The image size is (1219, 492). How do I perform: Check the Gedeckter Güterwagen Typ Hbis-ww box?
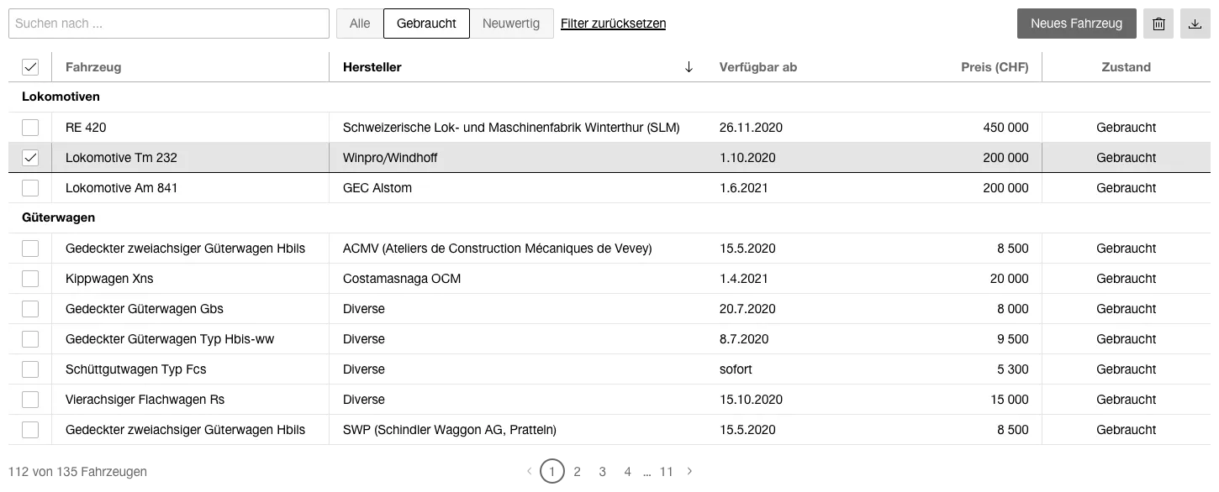click(x=30, y=339)
